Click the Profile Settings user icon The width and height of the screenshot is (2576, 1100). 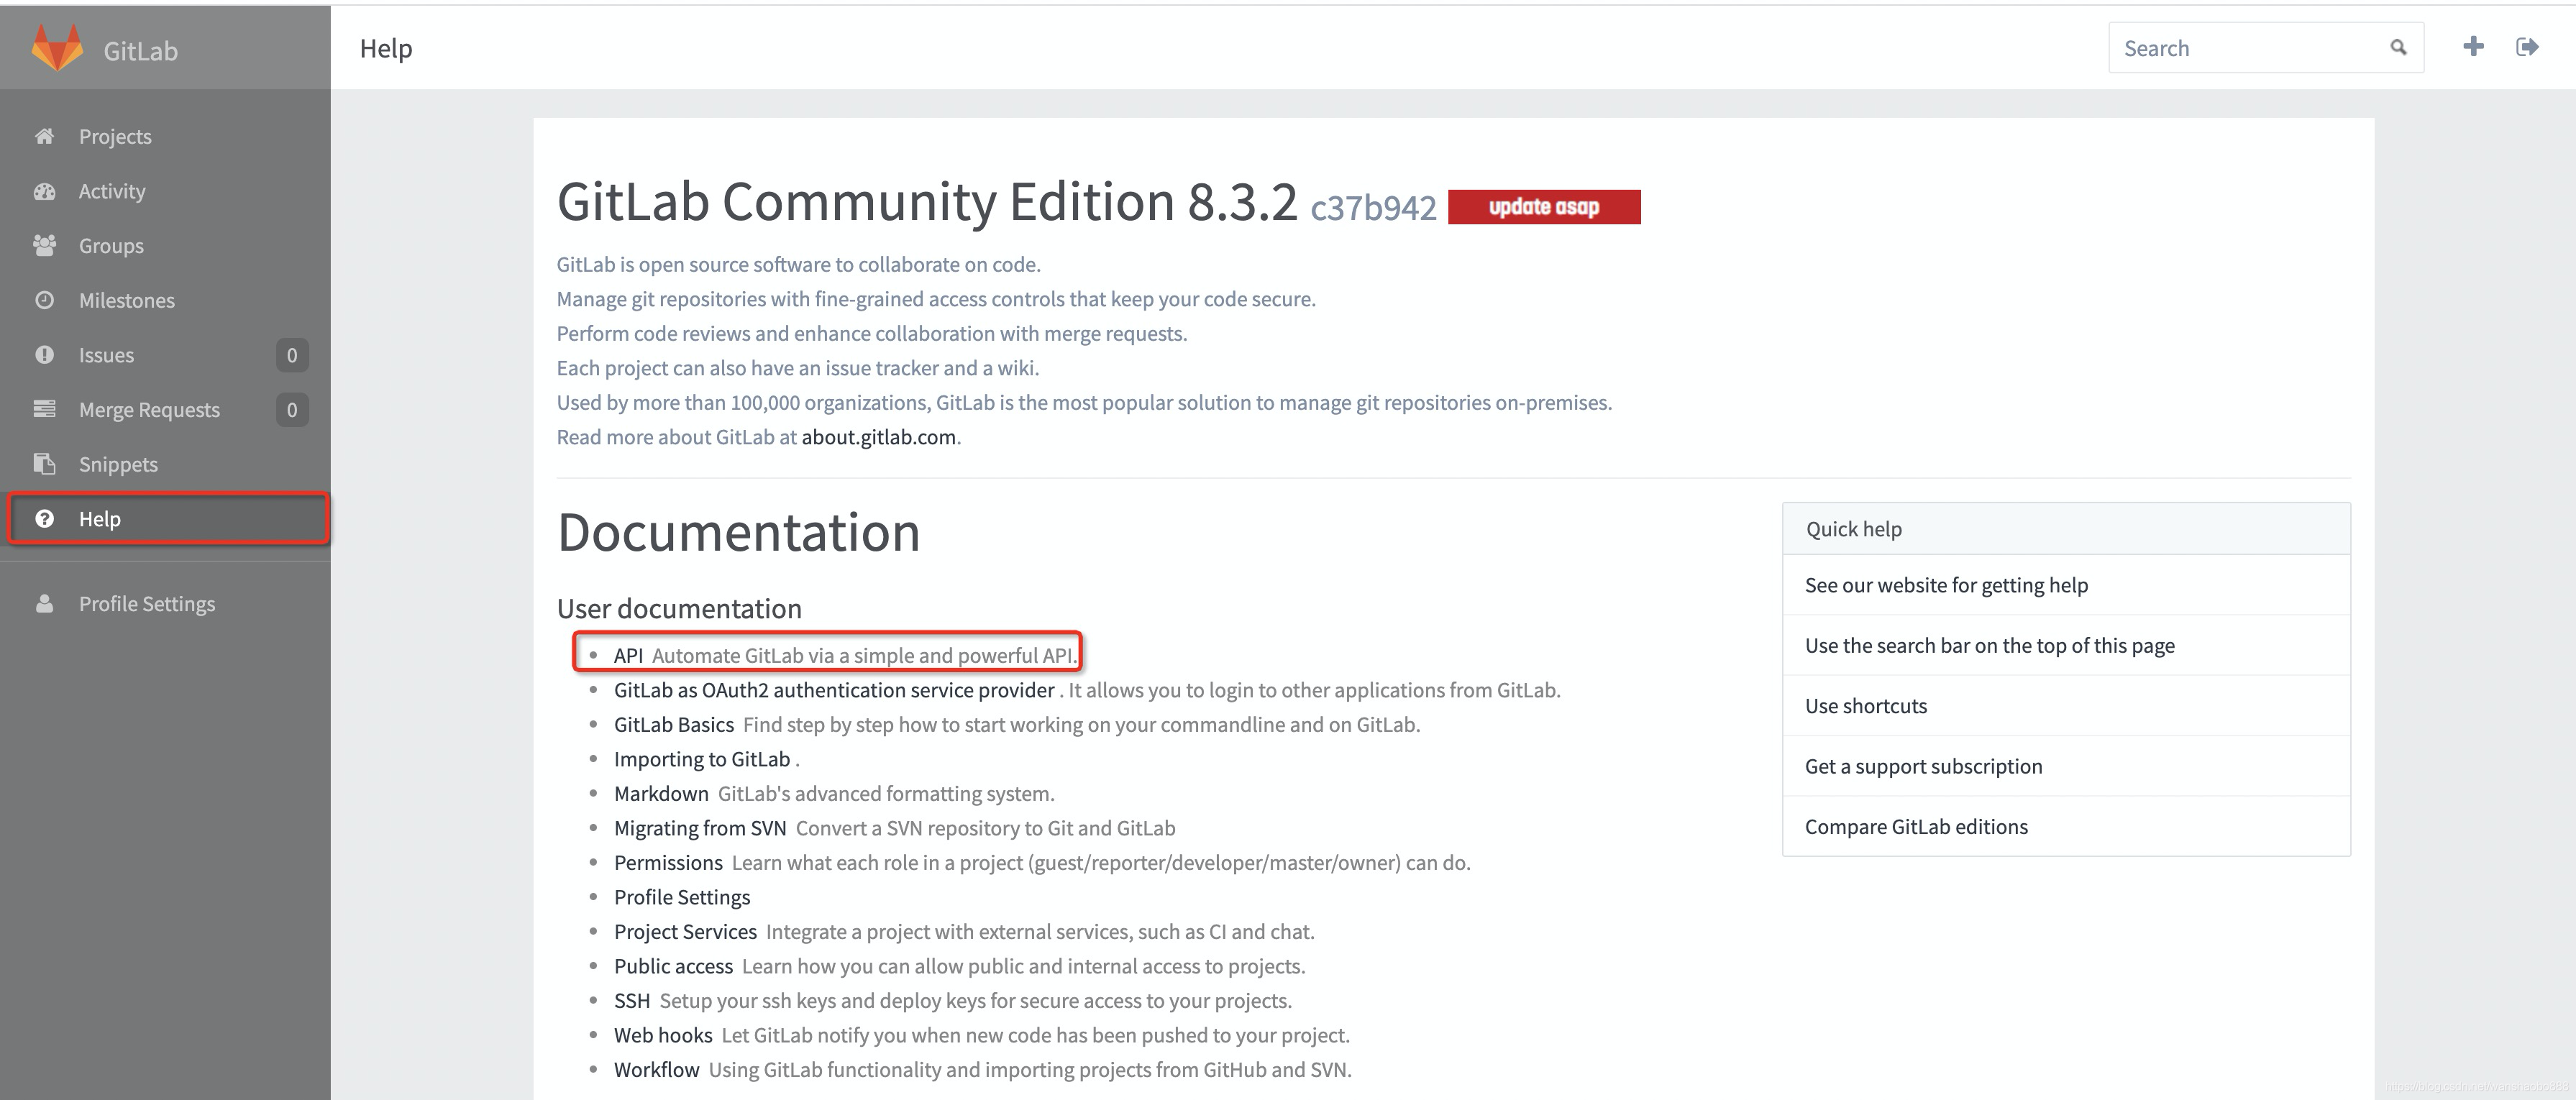point(44,603)
